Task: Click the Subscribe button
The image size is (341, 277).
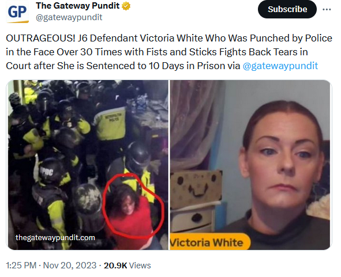Action: click(x=287, y=9)
